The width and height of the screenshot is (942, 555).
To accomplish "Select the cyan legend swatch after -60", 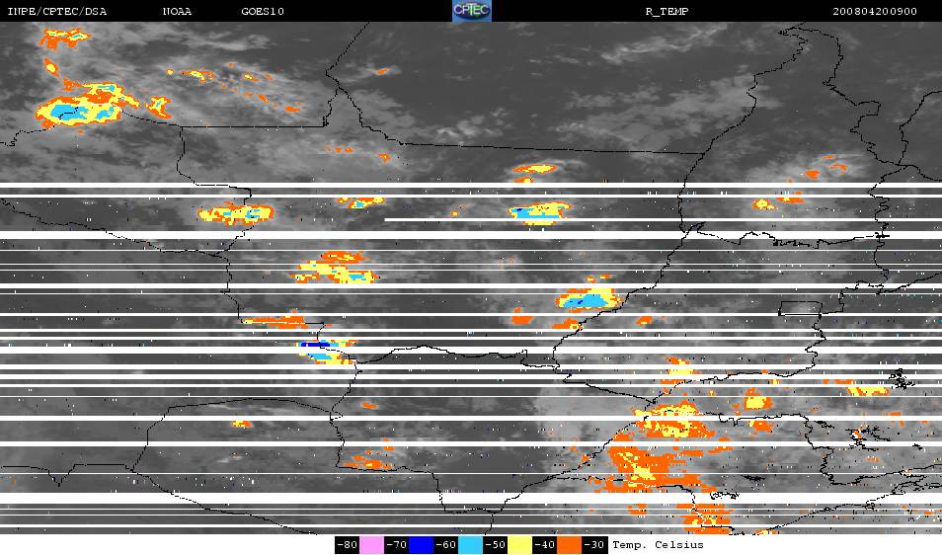I will (470, 545).
